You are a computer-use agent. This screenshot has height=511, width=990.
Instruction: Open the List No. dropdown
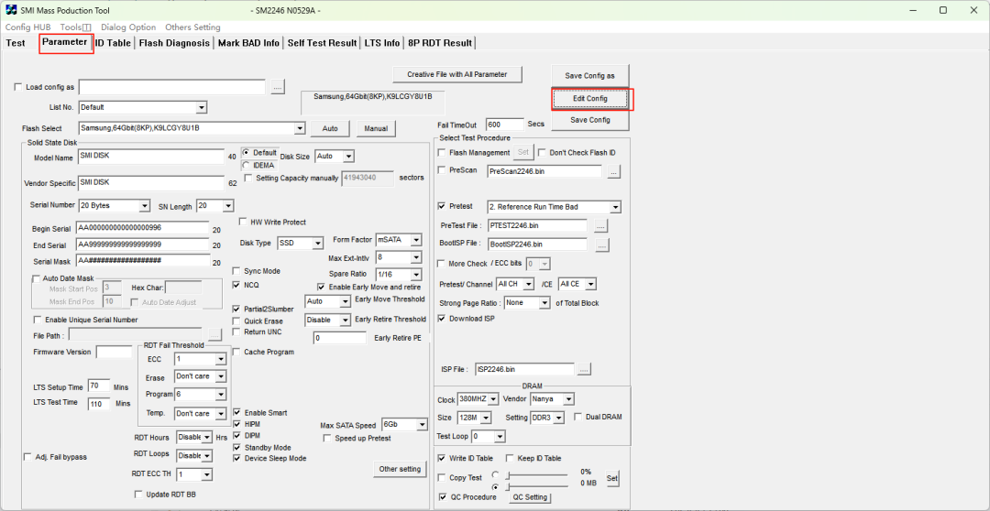[202, 108]
